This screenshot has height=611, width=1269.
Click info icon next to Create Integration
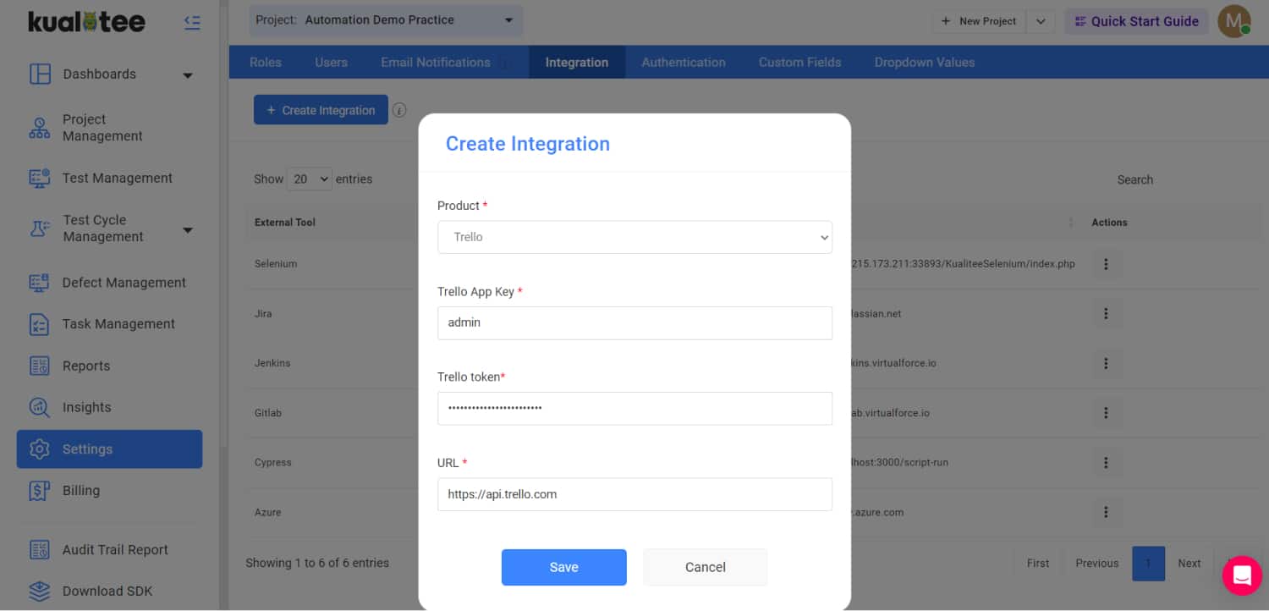click(x=399, y=110)
